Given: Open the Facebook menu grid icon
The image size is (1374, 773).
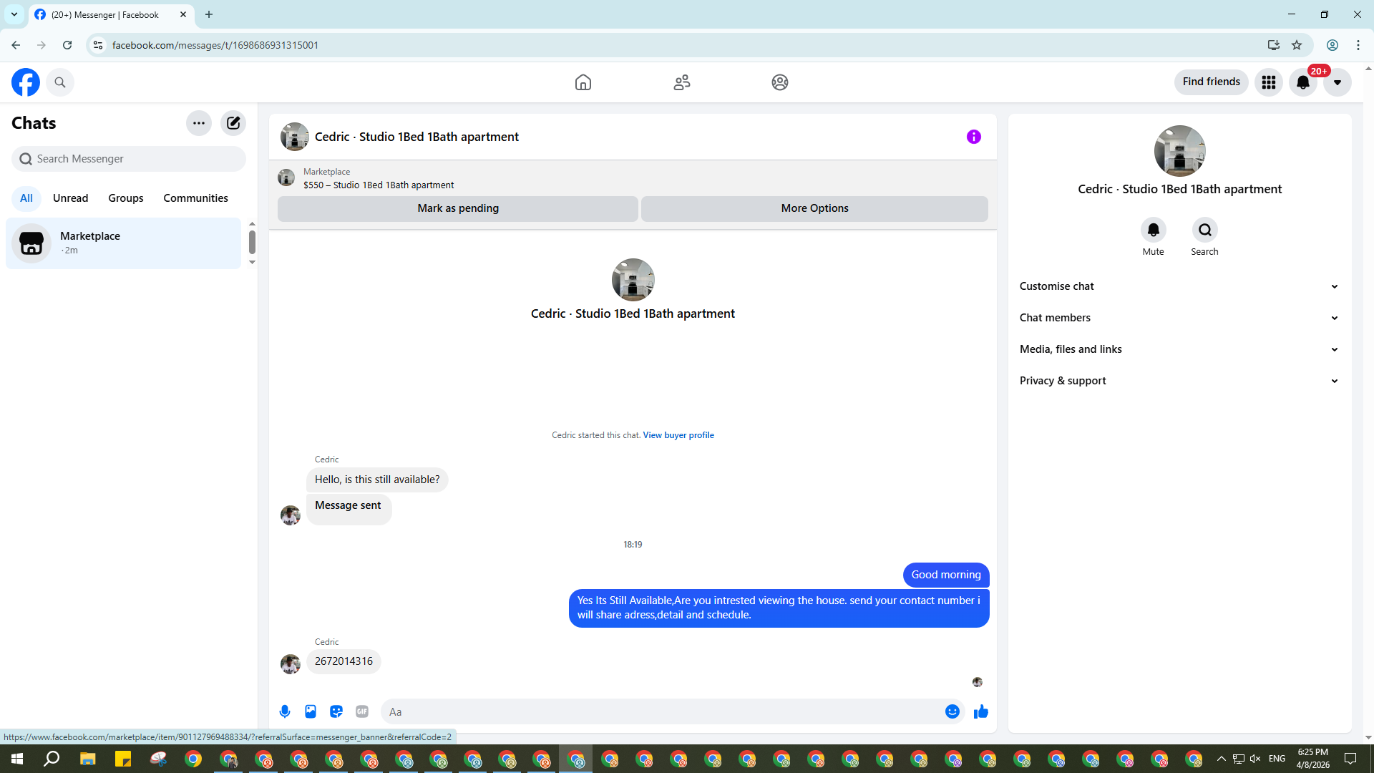Looking at the screenshot, I should pyautogui.click(x=1269, y=82).
